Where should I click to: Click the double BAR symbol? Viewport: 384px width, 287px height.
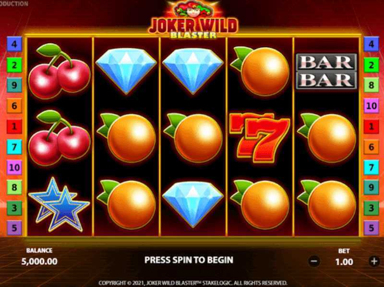click(x=326, y=71)
